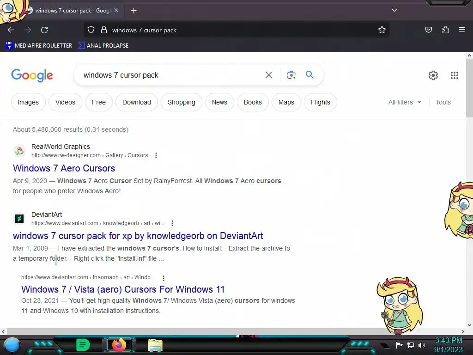Reload the current page
473x355 pixels.
[x=44, y=30]
